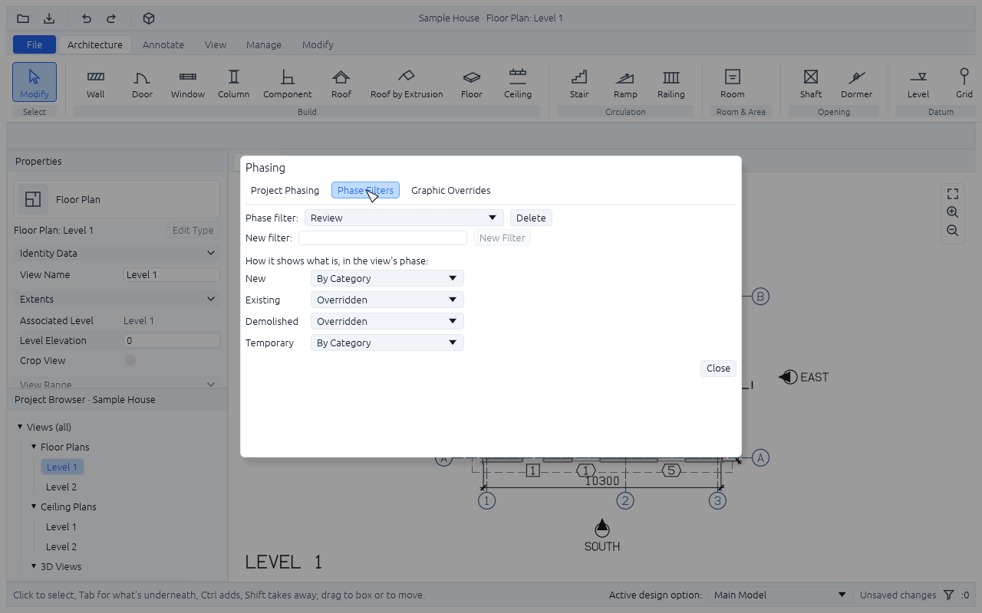
Task: Open the Active design option dropdown
Action: [x=780, y=595]
